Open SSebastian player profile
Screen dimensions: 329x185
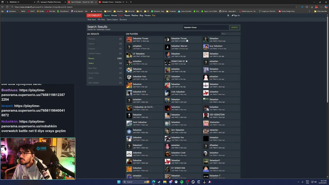(x=214, y=122)
